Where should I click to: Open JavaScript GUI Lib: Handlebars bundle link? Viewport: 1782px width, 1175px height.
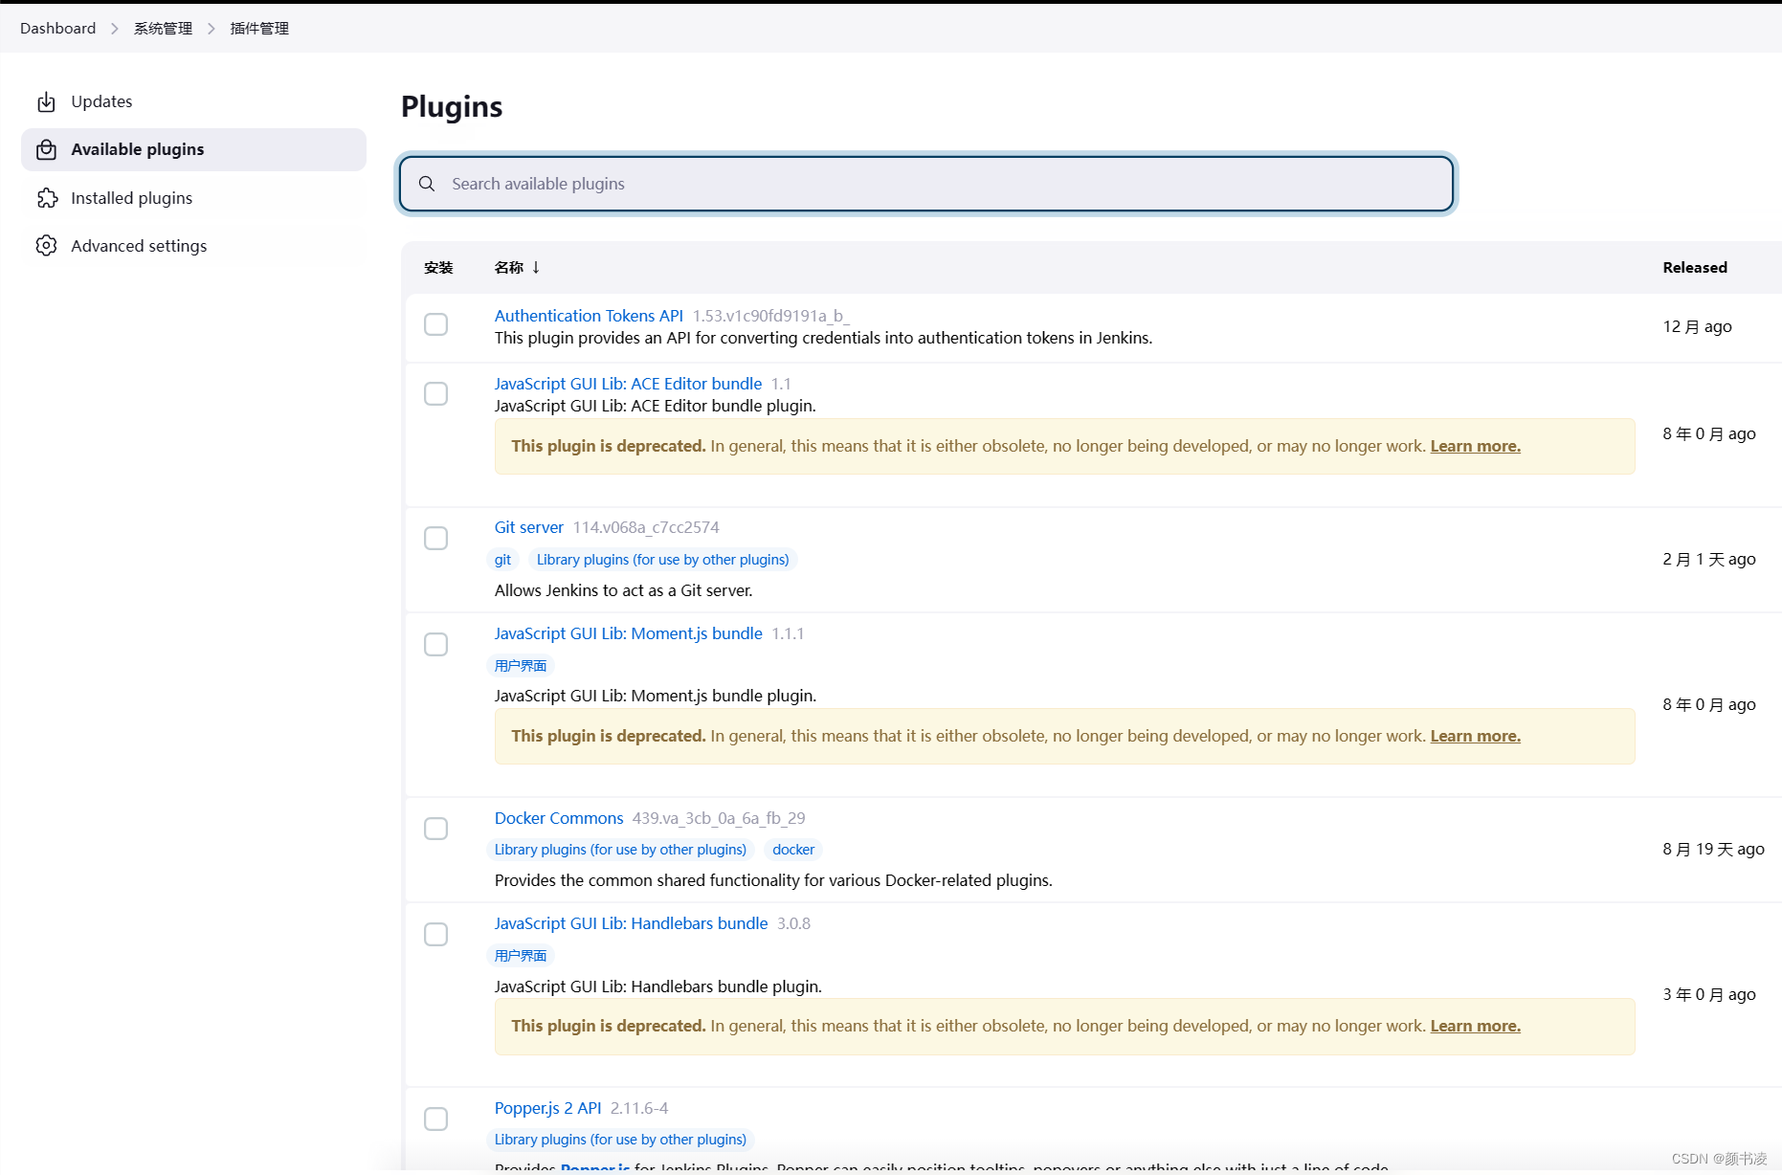tap(631, 923)
